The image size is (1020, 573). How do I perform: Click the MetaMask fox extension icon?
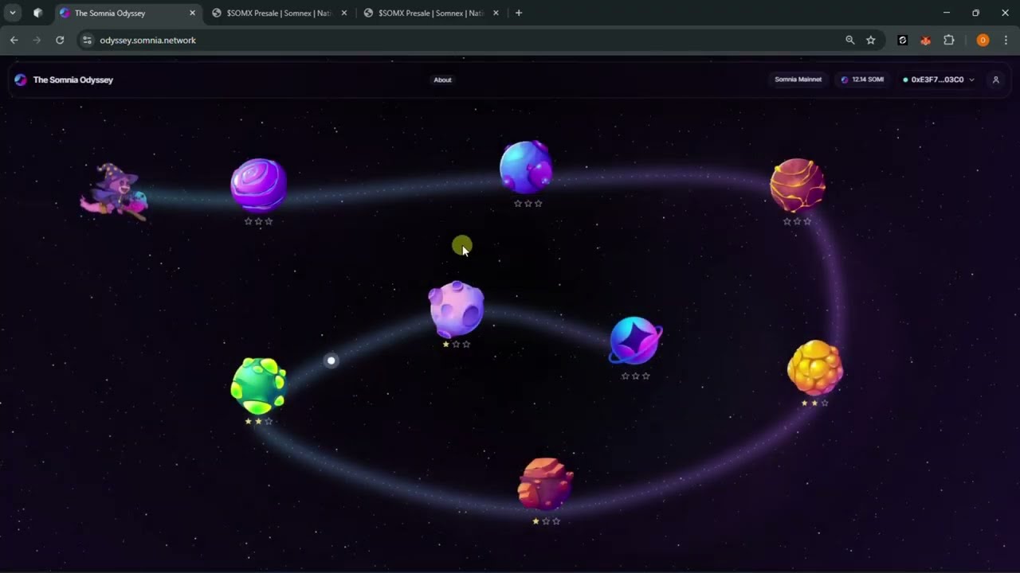tap(925, 40)
